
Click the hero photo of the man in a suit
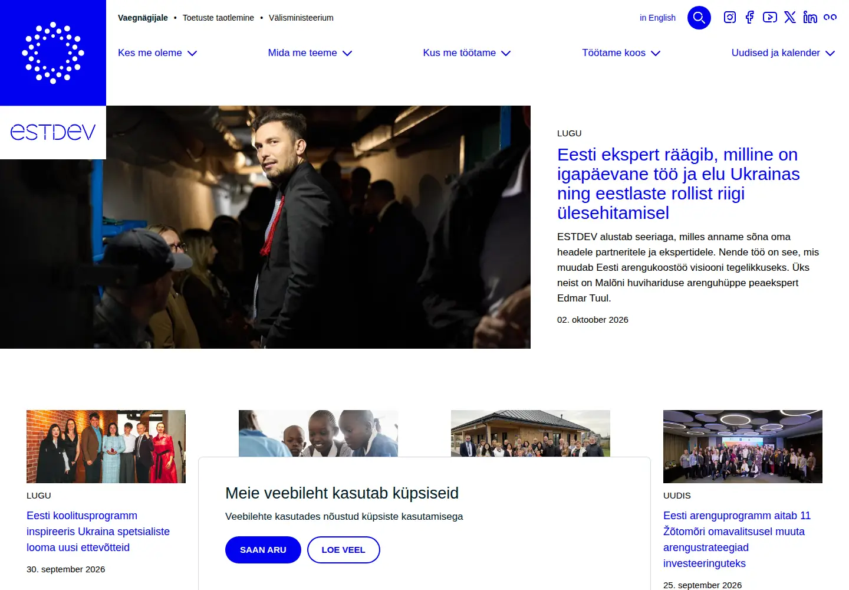point(265,227)
